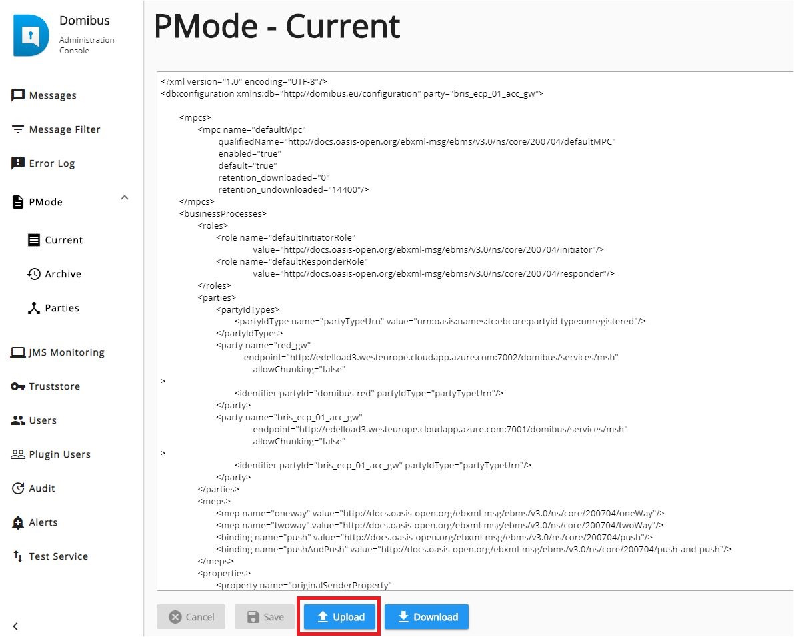
Task: Click the Audit clock icon
Action: click(18, 488)
